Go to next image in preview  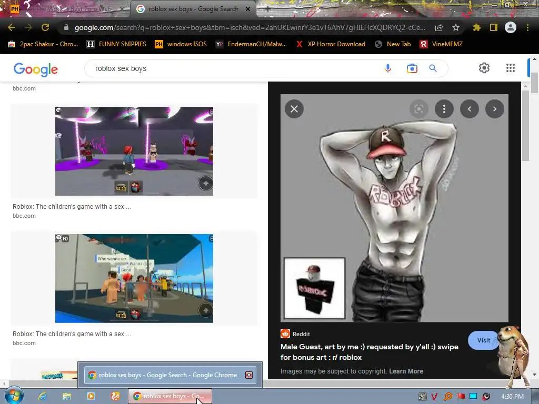pyautogui.click(x=495, y=109)
